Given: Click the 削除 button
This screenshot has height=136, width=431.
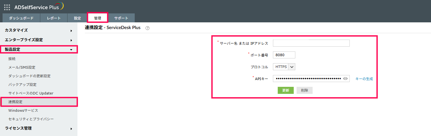Looking at the screenshot, I should click(x=305, y=90).
